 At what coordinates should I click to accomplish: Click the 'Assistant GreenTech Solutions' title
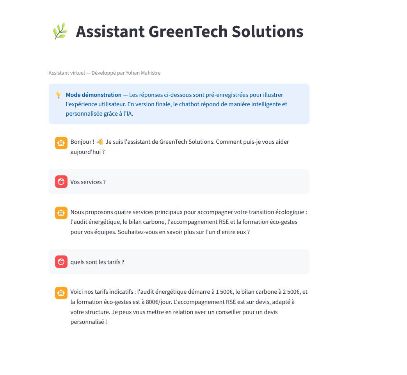point(190,32)
